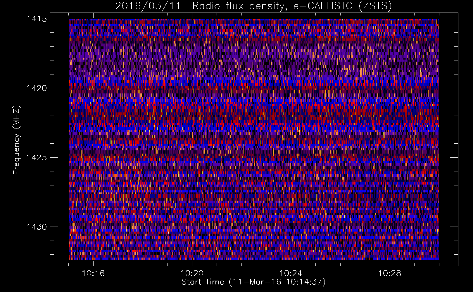Click the '1420' frequency axis label

tap(37, 88)
